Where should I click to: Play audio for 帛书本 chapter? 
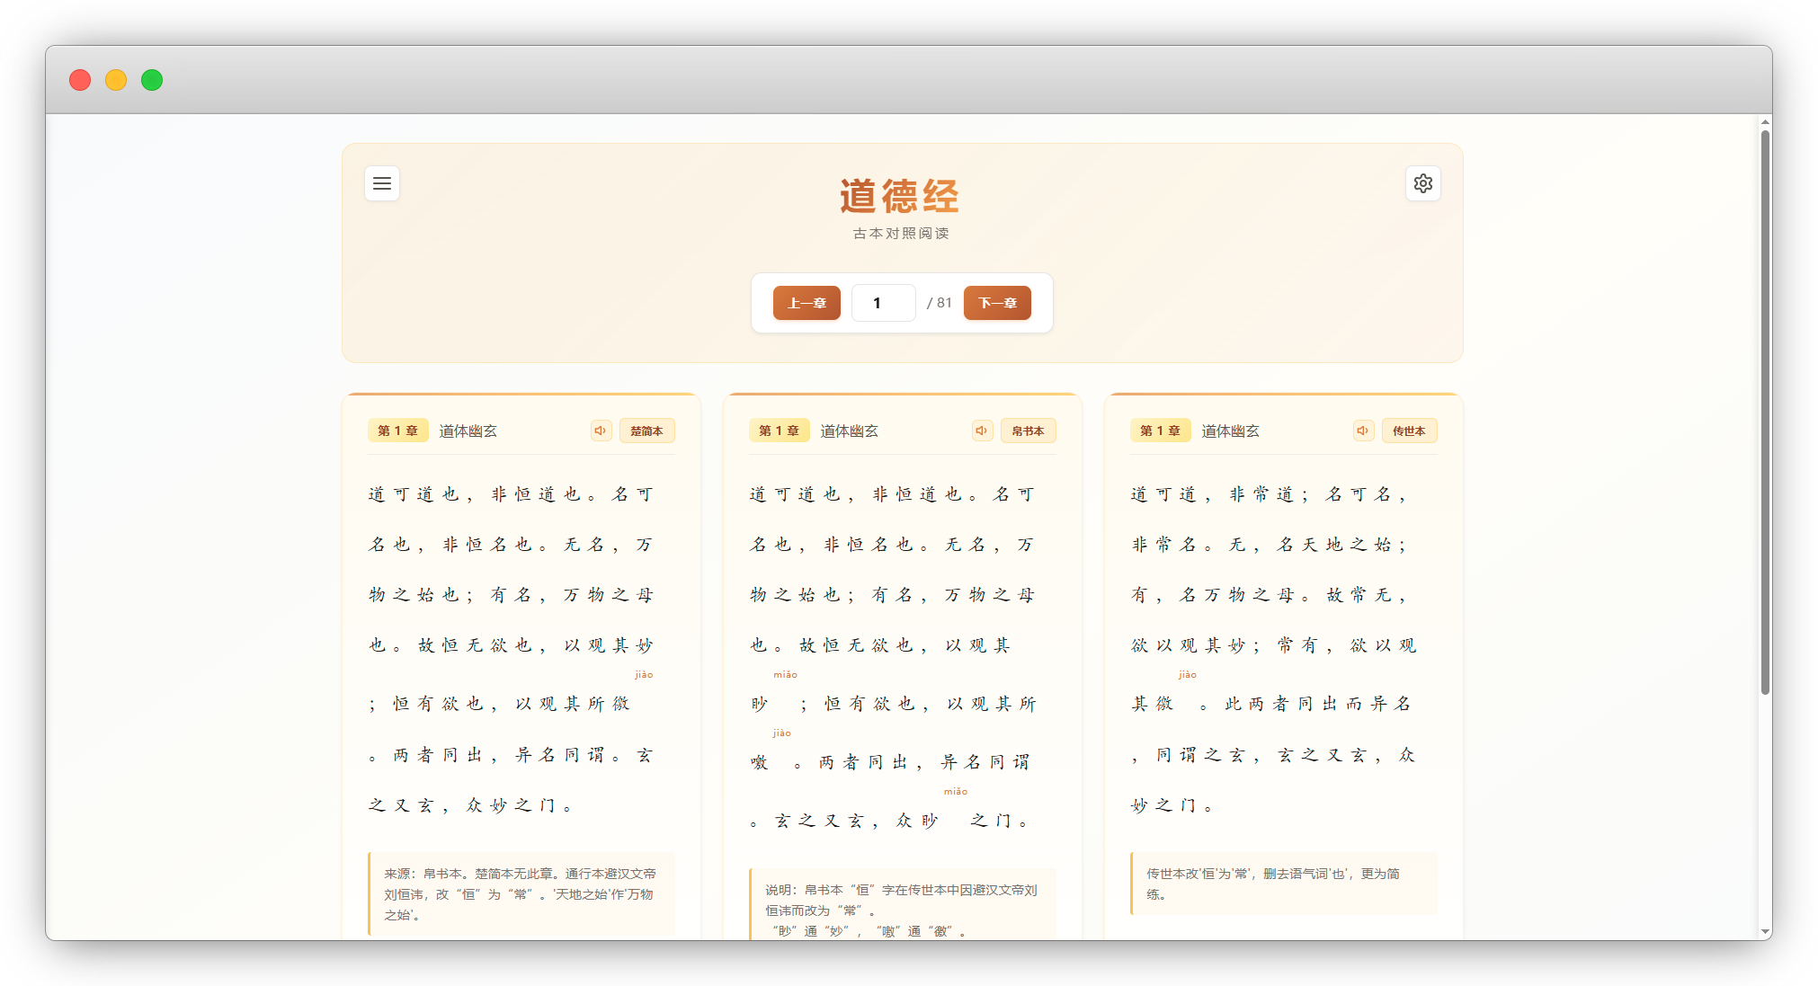[982, 431]
